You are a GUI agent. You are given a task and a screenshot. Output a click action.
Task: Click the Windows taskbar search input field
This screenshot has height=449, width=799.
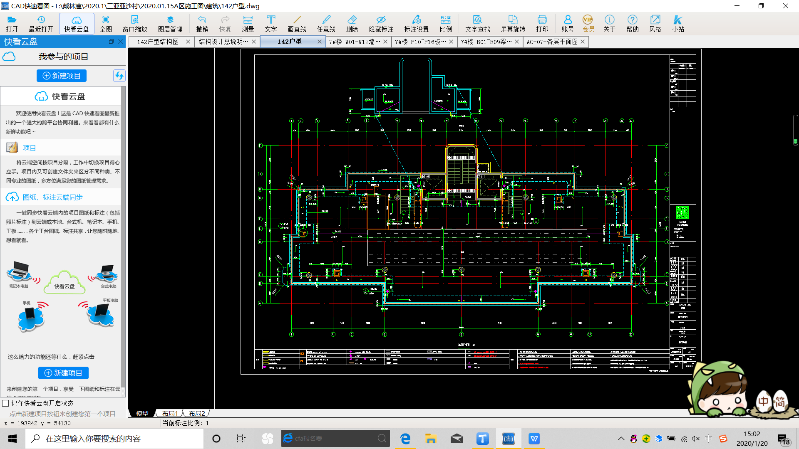pos(114,439)
